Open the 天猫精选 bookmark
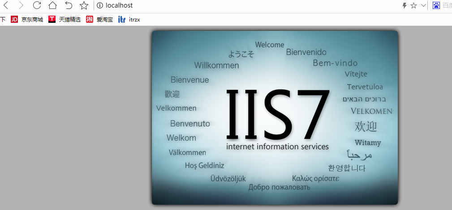Image resolution: width=452 pixels, height=210 pixels. (70, 20)
